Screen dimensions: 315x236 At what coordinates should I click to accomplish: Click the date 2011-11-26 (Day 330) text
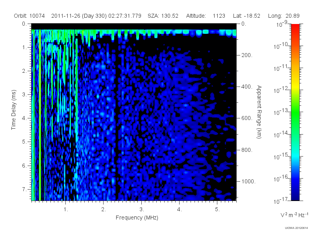click(79, 16)
